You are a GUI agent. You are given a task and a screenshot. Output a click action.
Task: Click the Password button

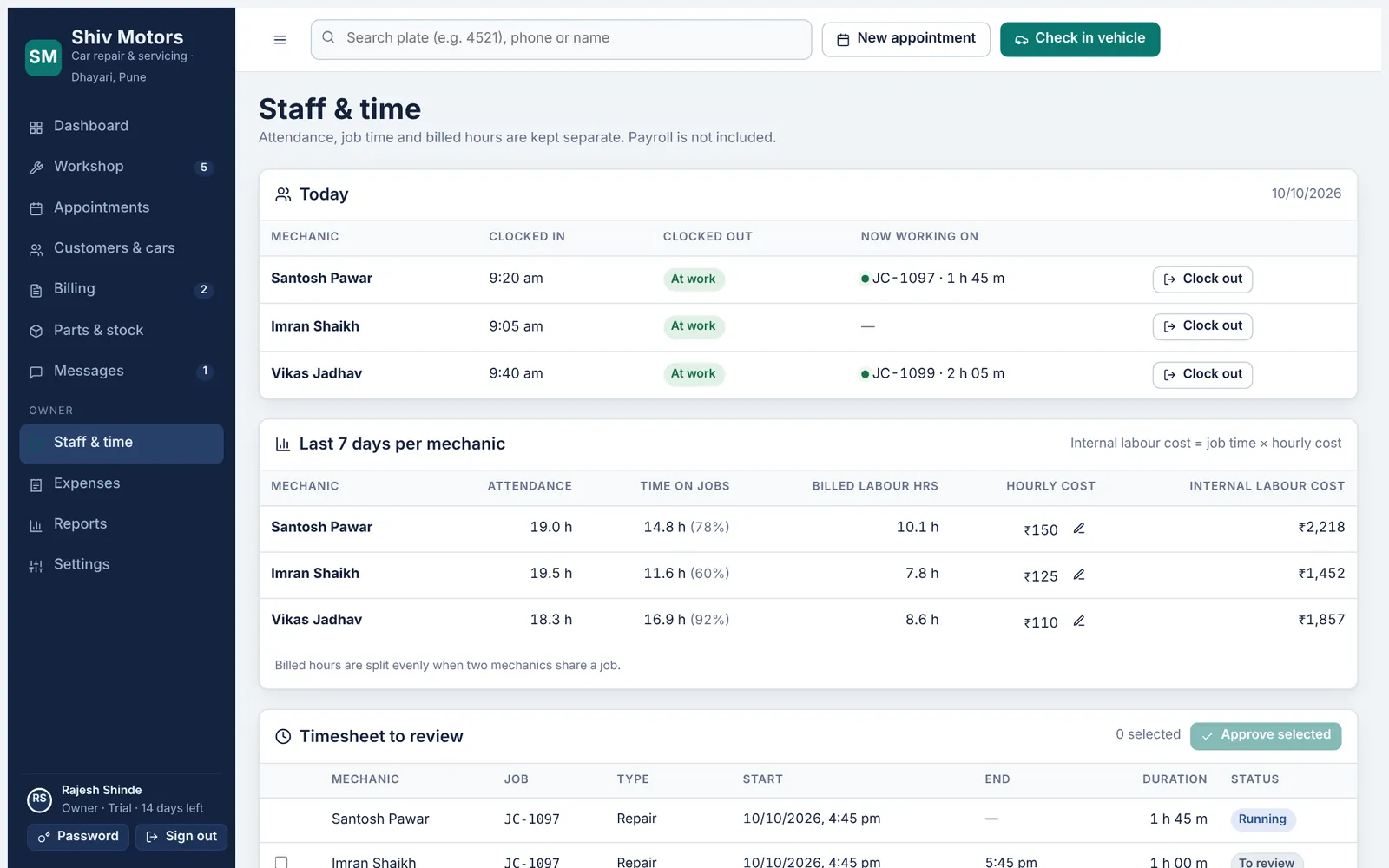(78, 837)
